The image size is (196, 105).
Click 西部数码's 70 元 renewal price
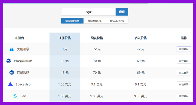[97, 73]
